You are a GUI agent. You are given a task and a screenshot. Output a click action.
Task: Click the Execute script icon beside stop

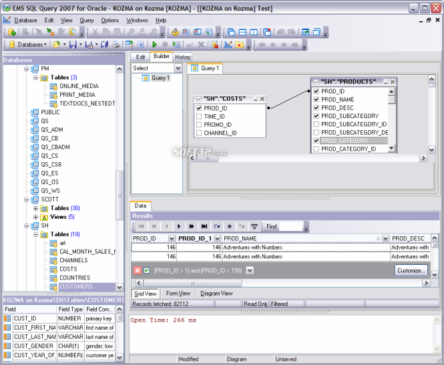176,45
